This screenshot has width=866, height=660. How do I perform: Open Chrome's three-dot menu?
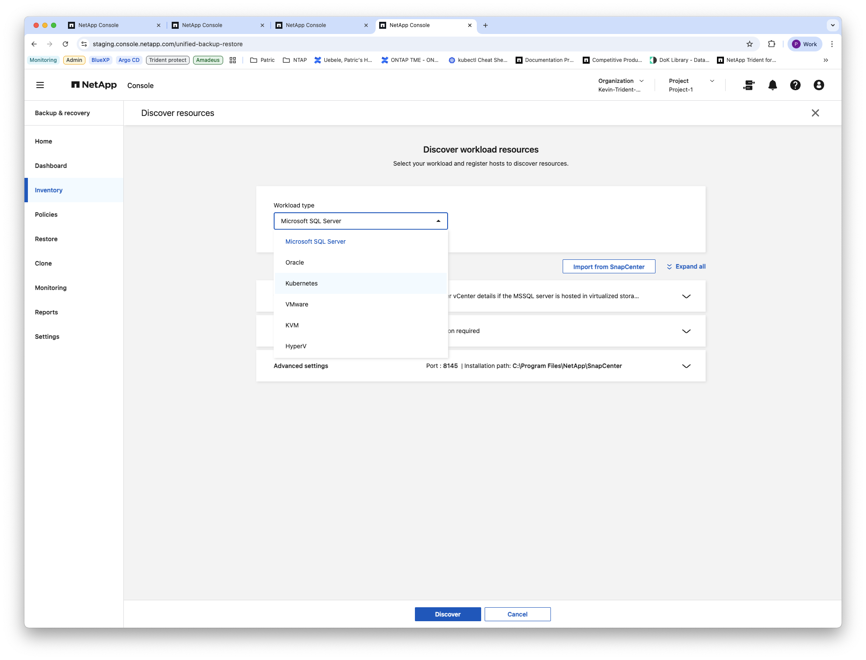832,44
